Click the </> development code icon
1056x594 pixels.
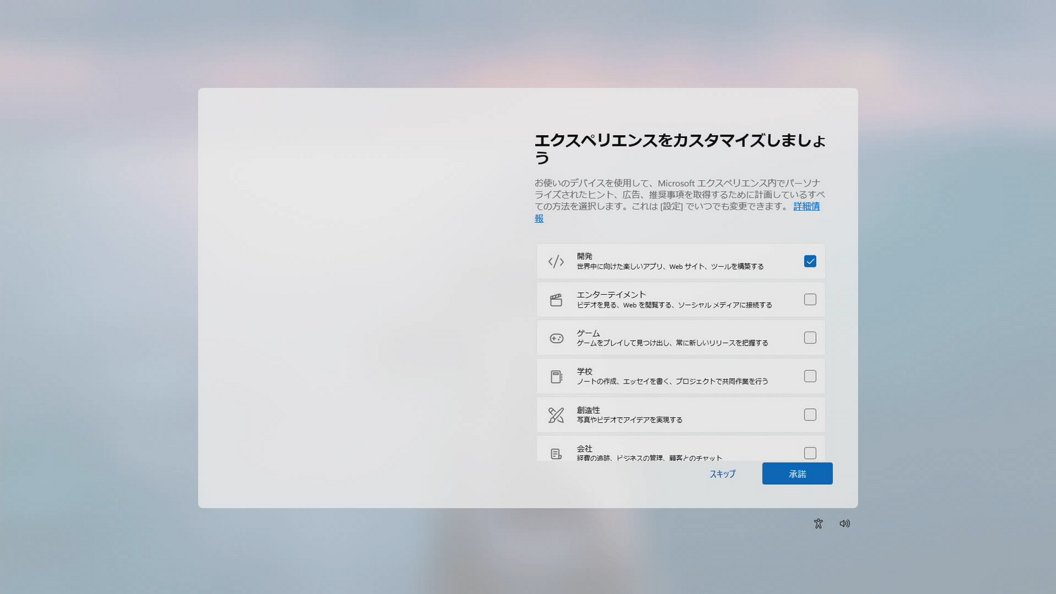click(x=556, y=261)
